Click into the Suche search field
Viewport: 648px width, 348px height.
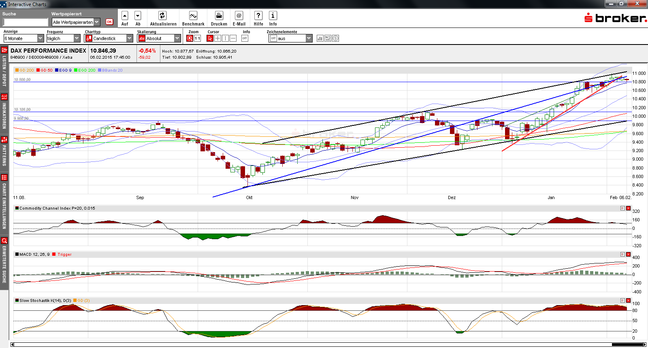[x=26, y=22]
